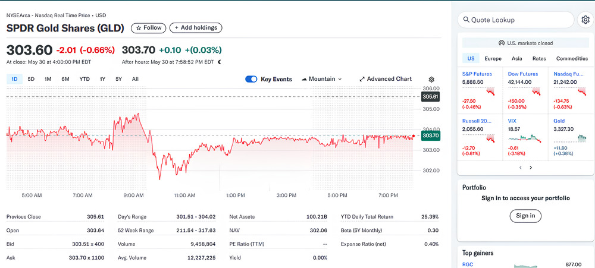Click the portfolio Sign in button

click(x=525, y=216)
